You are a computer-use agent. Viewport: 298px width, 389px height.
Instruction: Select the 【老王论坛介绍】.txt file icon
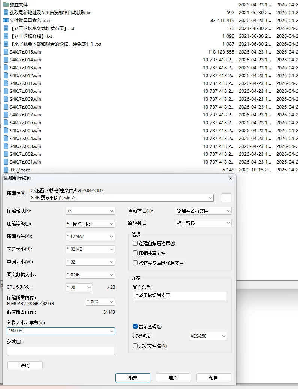pyautogui.click(x=6, y=36)
